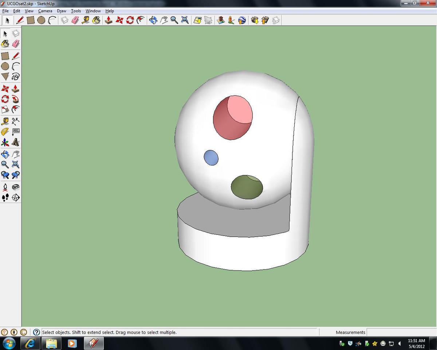The width and height of the screenshot is (437, 350).
Task: Click the volume speaker tray icon
Action: click(399, 343)
